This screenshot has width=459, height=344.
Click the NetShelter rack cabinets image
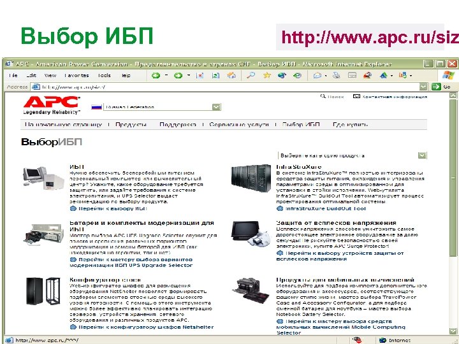(x=43, y=291)
